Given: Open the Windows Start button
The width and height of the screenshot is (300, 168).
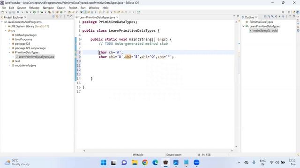Looking at the screenshot, I should (104, 162).
